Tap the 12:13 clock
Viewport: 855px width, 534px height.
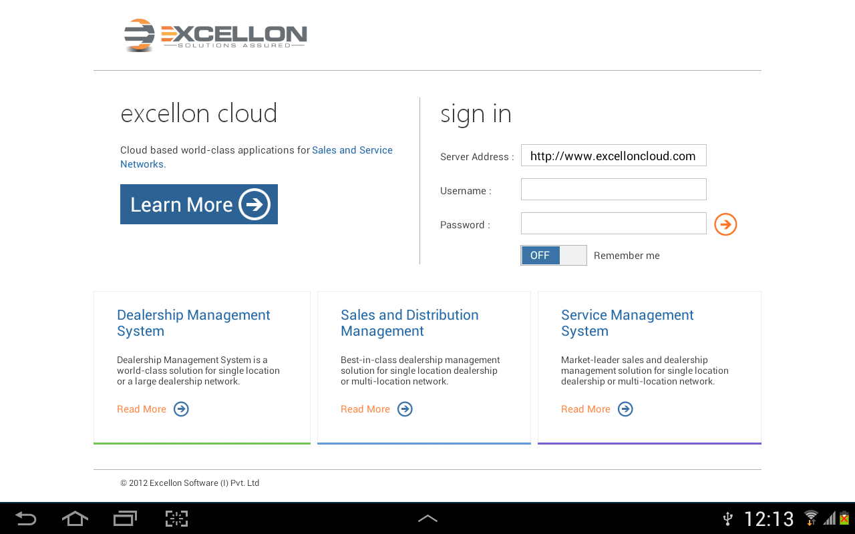coord(769,519)
